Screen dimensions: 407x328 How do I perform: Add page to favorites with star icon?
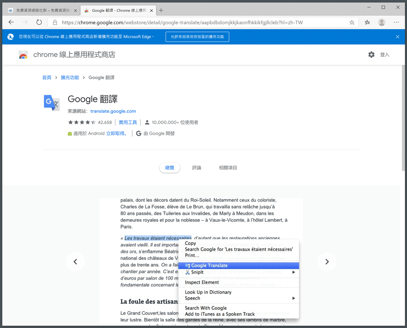(x=352, y=22)
